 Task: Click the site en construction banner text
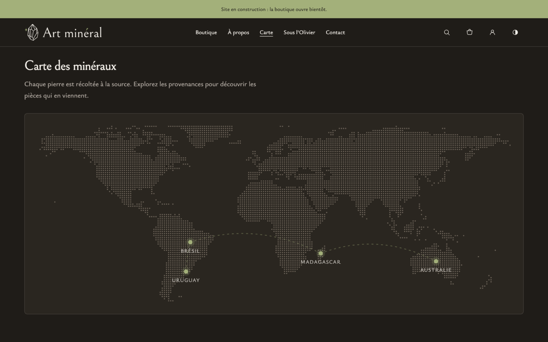274,9
